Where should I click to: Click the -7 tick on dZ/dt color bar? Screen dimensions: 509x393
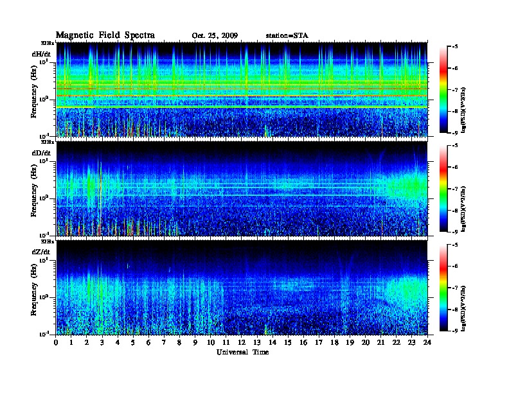pyautogui.click(x=456, y=288)
